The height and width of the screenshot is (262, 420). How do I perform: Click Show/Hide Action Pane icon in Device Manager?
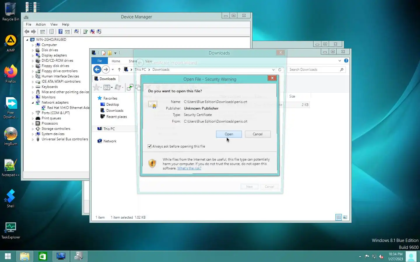pyautogui.click(x=67, y=32)
